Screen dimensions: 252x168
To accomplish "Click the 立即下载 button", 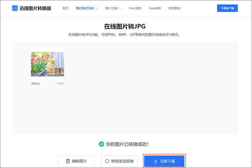I will pyautogui.click(x=164, y=161).
